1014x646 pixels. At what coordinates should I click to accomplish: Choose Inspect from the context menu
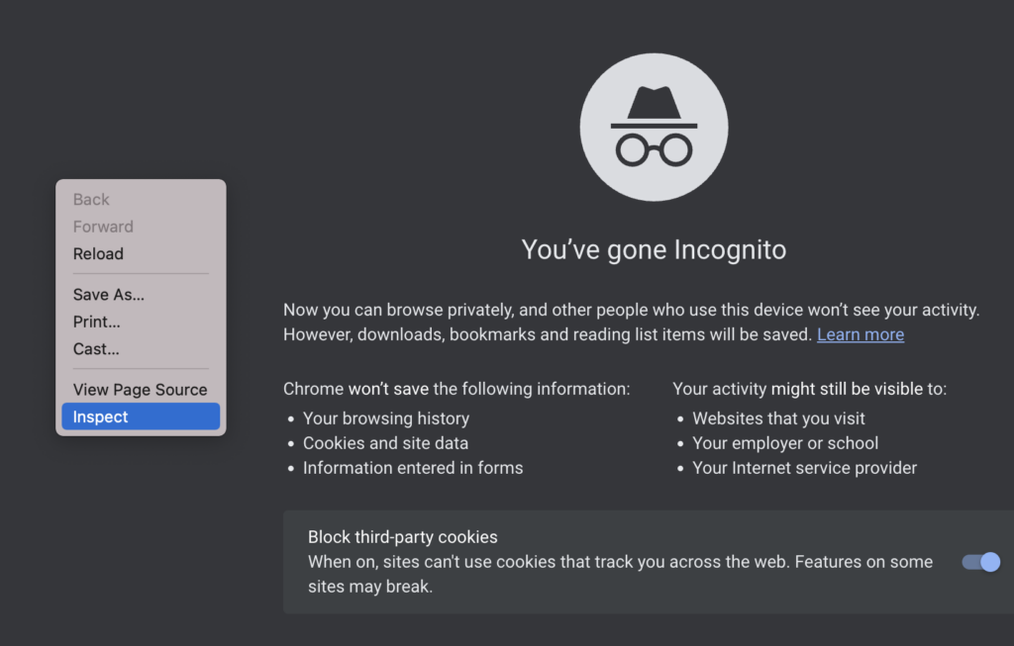(141, 416)
